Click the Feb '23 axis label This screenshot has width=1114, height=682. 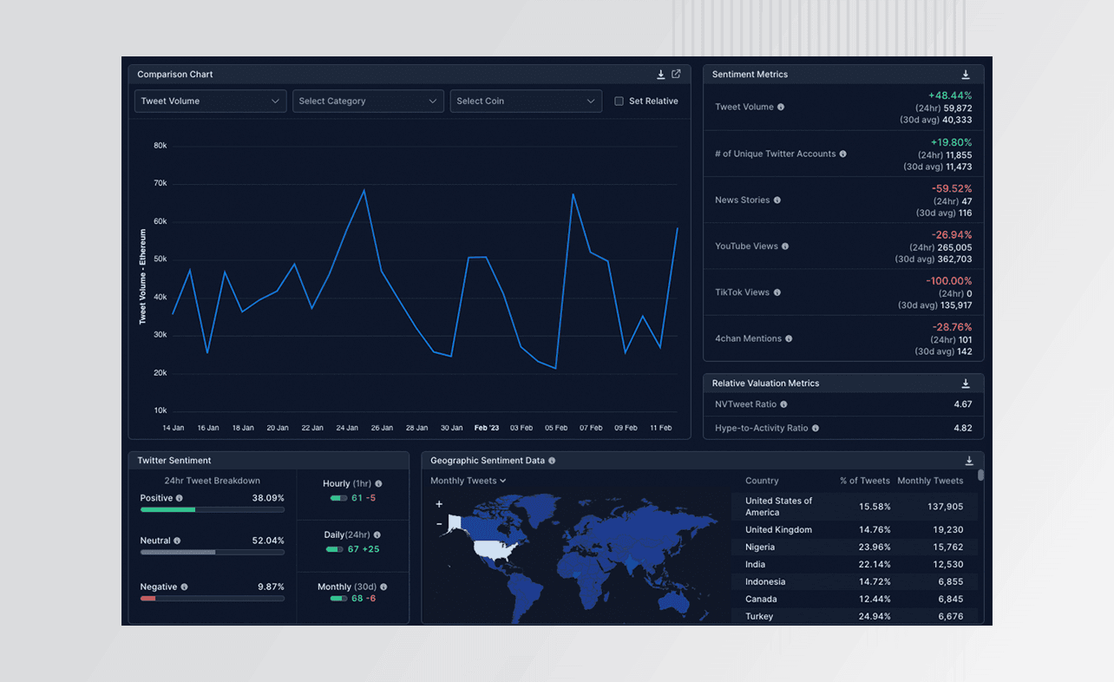pyautogui.click(x=487, y=428)
